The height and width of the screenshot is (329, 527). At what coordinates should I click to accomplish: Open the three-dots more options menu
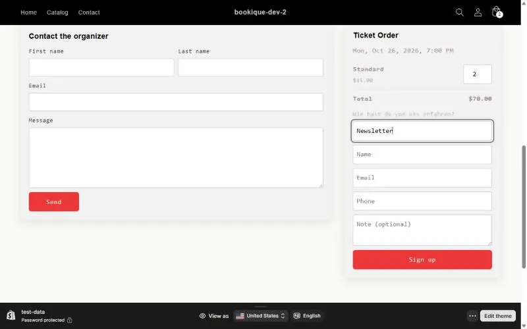472,316
